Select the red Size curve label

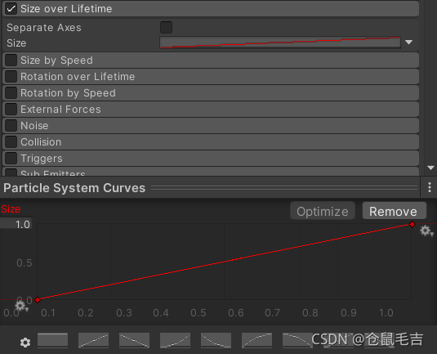tap(11, 209)
